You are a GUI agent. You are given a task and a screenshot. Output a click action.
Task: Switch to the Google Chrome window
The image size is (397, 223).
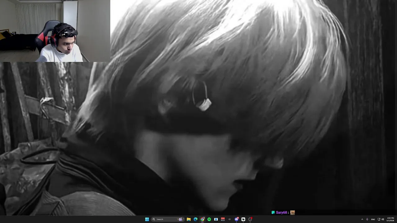(x=202, y=219)
